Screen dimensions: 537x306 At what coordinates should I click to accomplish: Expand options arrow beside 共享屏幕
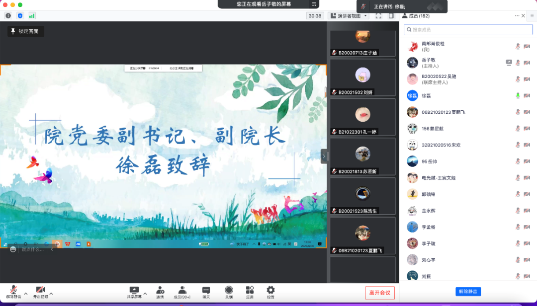click(145, 293)
